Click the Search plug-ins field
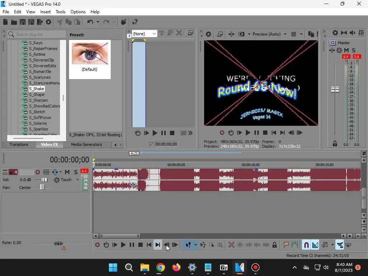 tap(37, 34)
